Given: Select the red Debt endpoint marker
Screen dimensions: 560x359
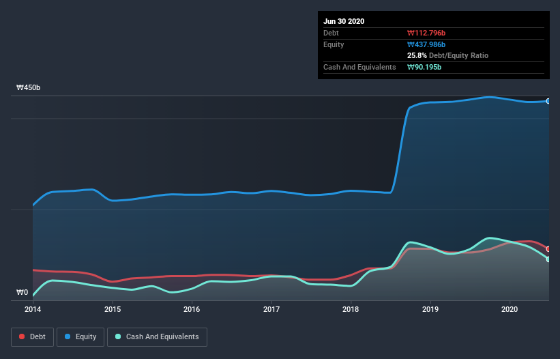Looking at the screenshot, I should click(x=548, y=249).
